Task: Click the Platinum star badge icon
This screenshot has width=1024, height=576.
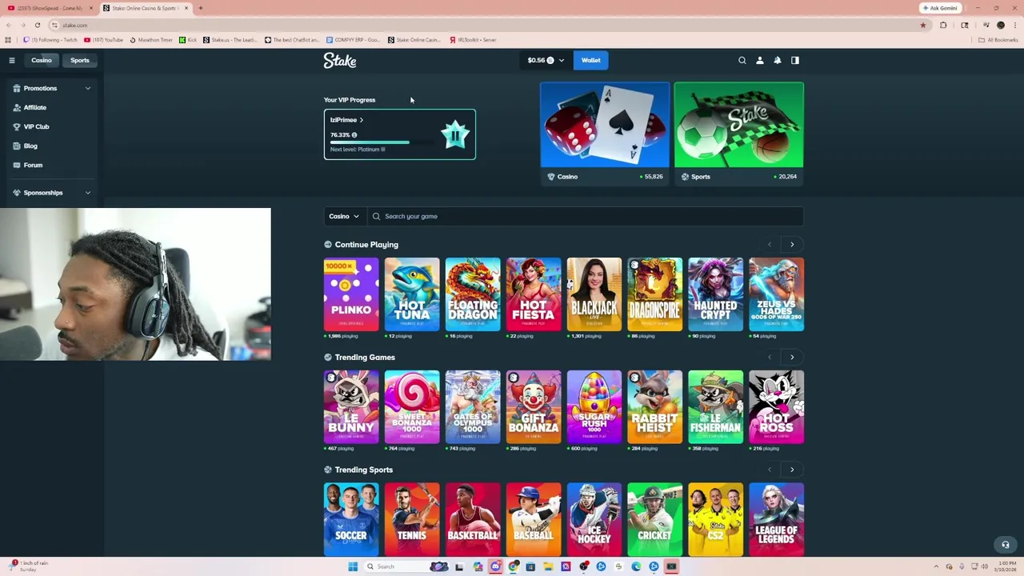Action: point(454,135)
